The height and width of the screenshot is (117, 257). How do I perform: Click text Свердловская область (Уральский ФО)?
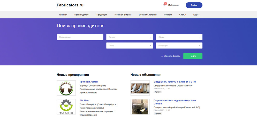[173, 86]
